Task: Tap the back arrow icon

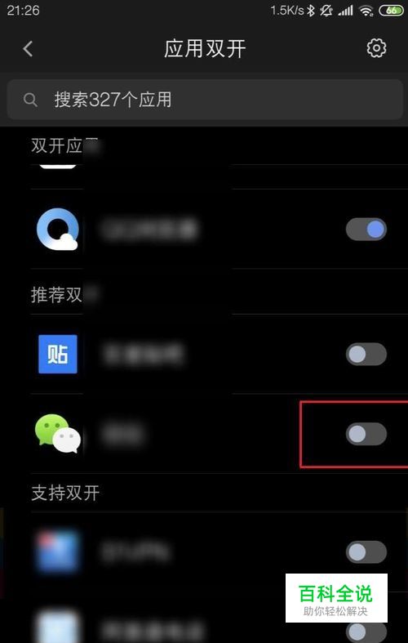Action: (28, 49)
